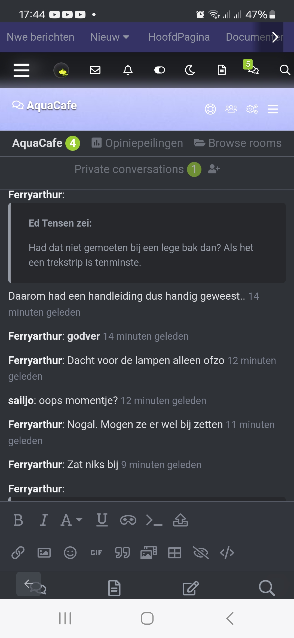Insert a table into the message
This screenshot has height=638, width=294.
(x=174, y=553)
